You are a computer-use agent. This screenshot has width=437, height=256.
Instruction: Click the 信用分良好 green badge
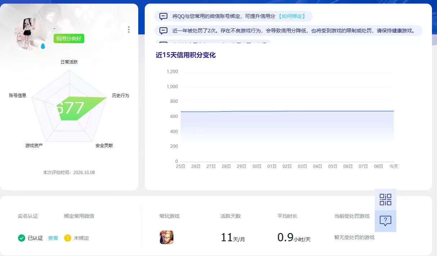pyautogui.click(x=69, y=38)
